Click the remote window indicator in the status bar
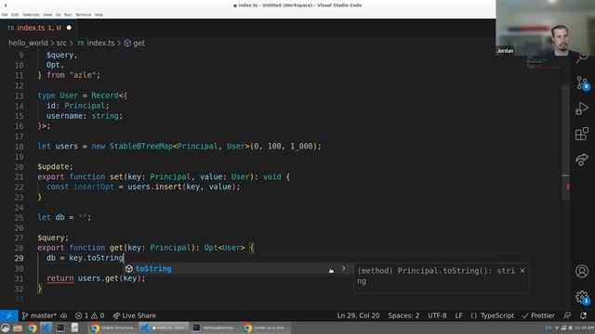 pyautogui.click(x=8, y=315)
